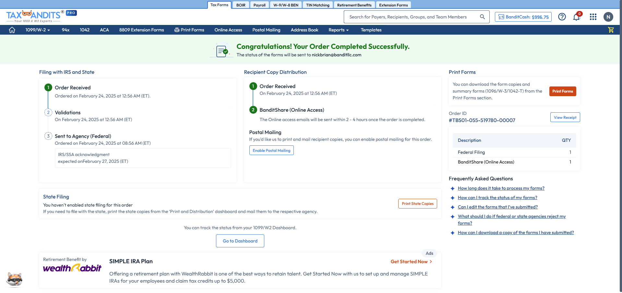Switch to the BOIR tab
The height and width of the screenshot is (293, 622).
241,5
